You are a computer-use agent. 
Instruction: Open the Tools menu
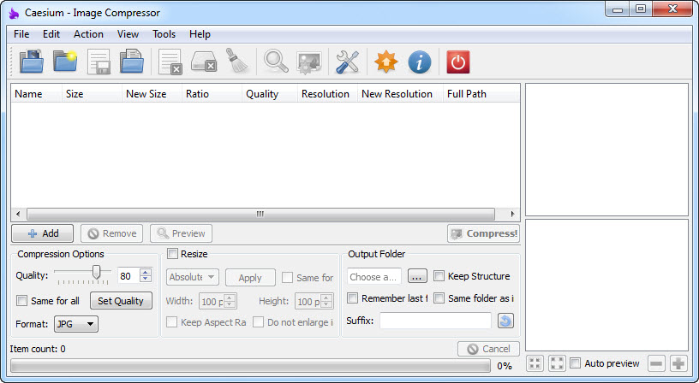[164, 34]
